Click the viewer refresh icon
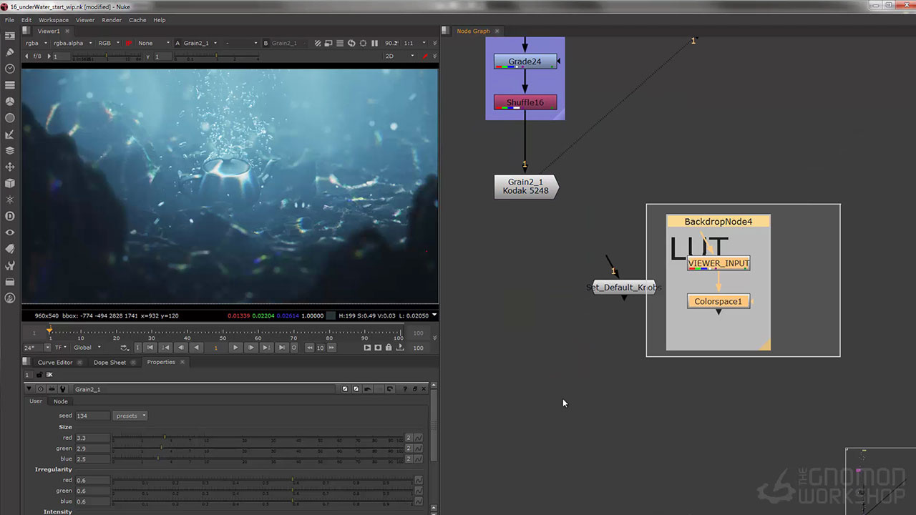 click(351, 43)
